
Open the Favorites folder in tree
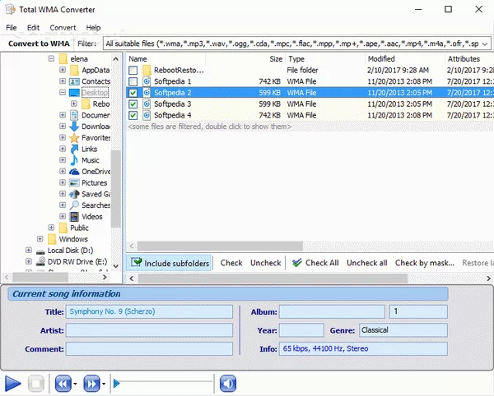74,138
